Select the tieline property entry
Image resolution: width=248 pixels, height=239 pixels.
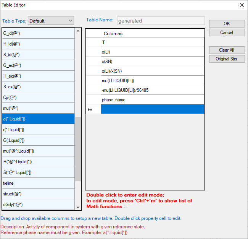pyautogui.click(x=38, y=183)
